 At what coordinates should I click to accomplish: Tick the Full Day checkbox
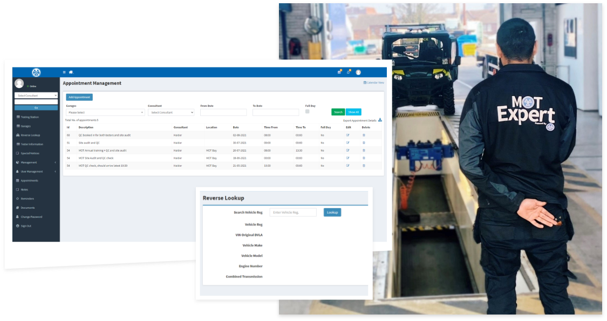click(x=308, y=112)
